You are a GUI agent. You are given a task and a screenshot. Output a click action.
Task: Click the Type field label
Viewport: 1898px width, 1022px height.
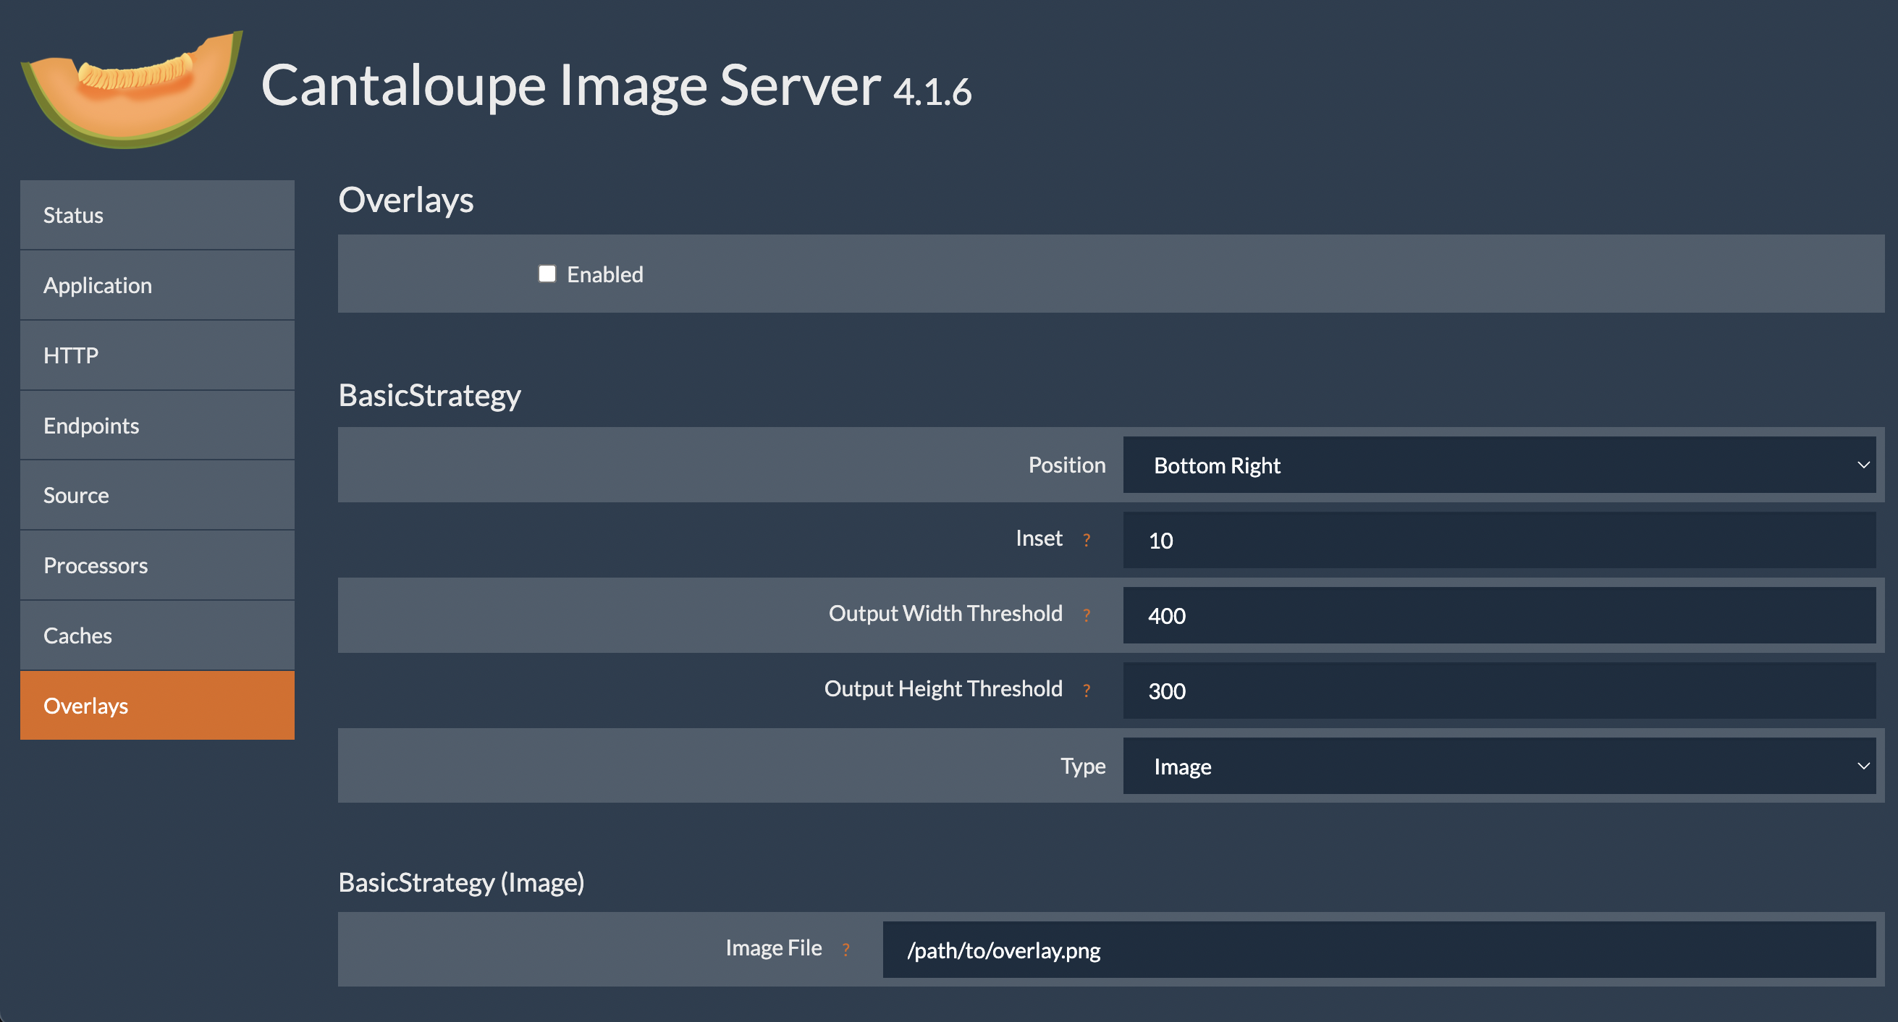click(1083, 766)
